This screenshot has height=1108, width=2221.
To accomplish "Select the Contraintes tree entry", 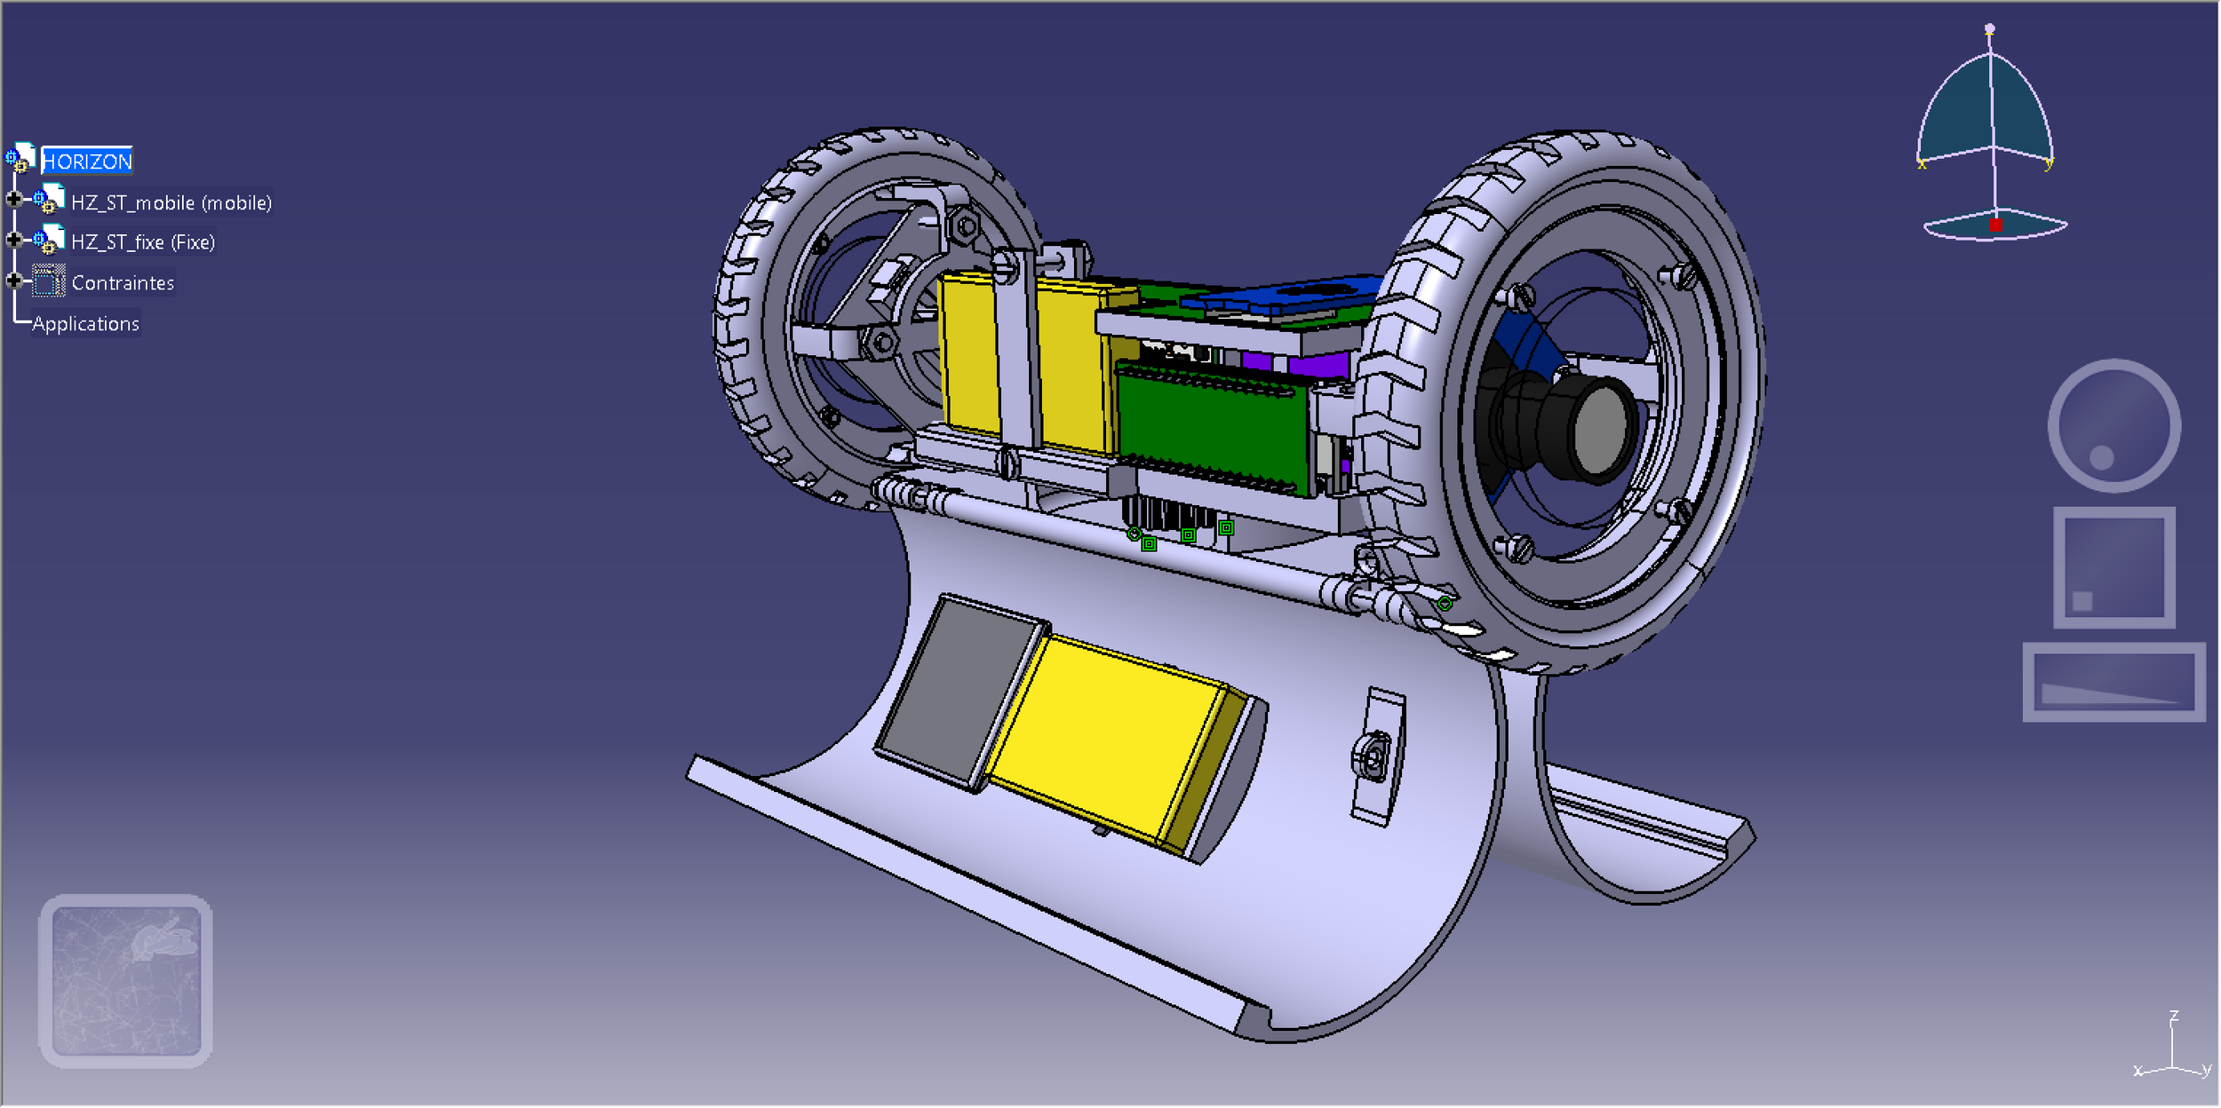I will 123,283.
